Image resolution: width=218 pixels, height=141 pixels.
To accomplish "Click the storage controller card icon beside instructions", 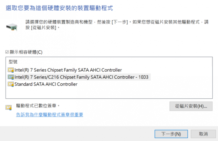I will pos(12,27).
